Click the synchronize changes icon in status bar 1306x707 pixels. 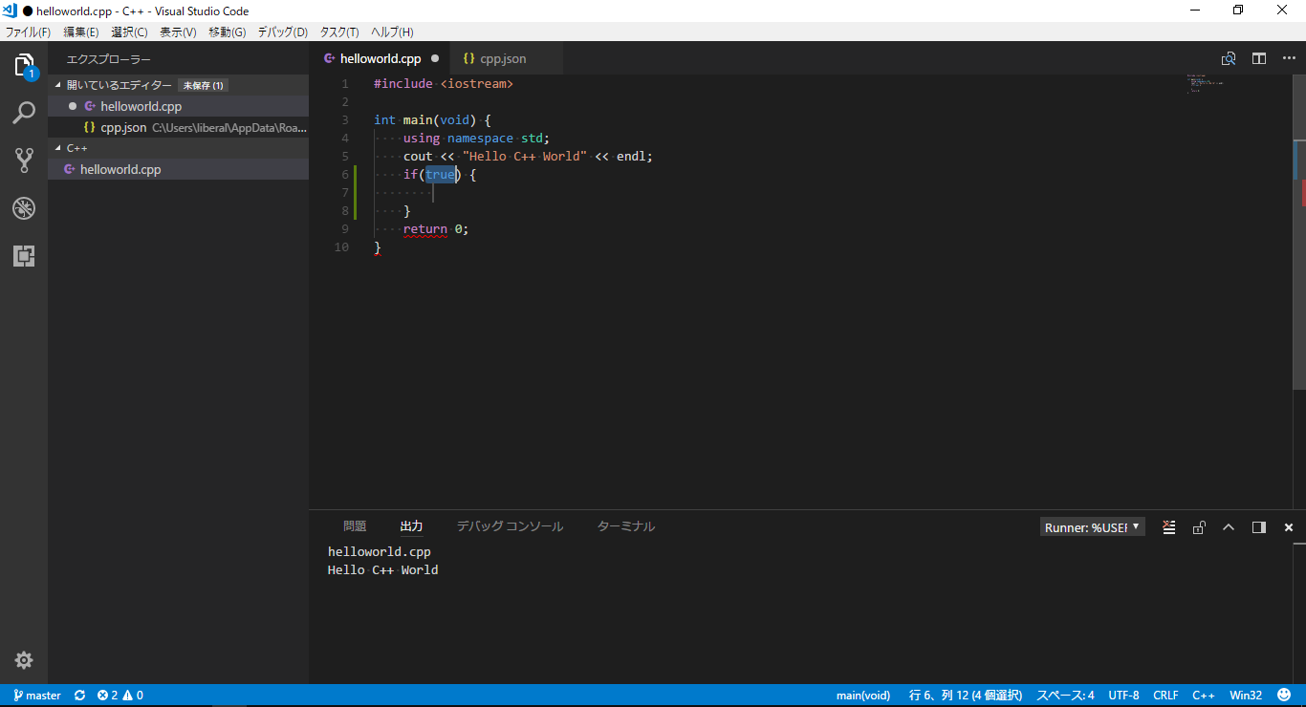80,696
